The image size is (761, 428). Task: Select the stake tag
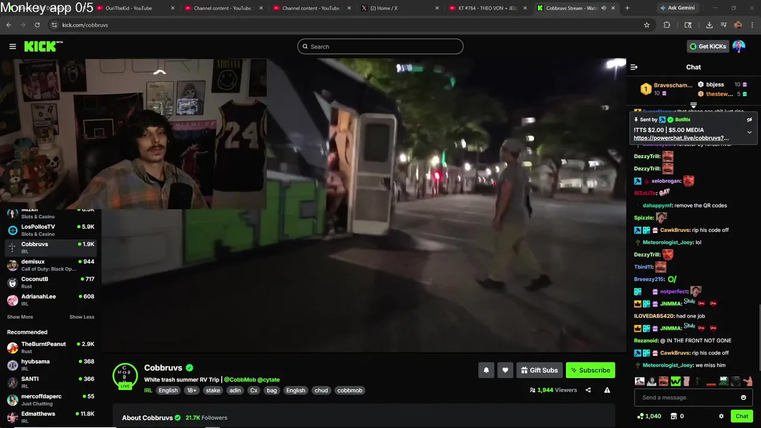pos(213,391)
